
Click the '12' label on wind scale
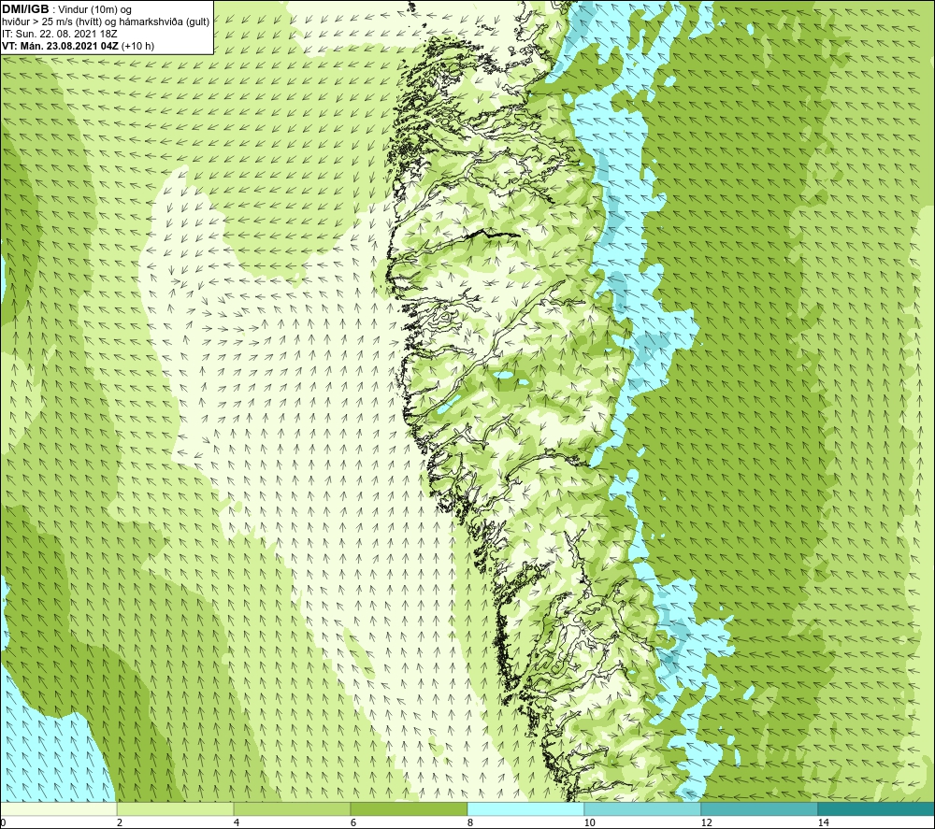click(x=706, y=823)
